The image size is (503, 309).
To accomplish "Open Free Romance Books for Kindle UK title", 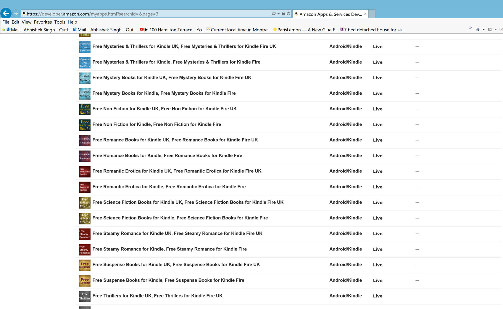I will click(175, 140).
